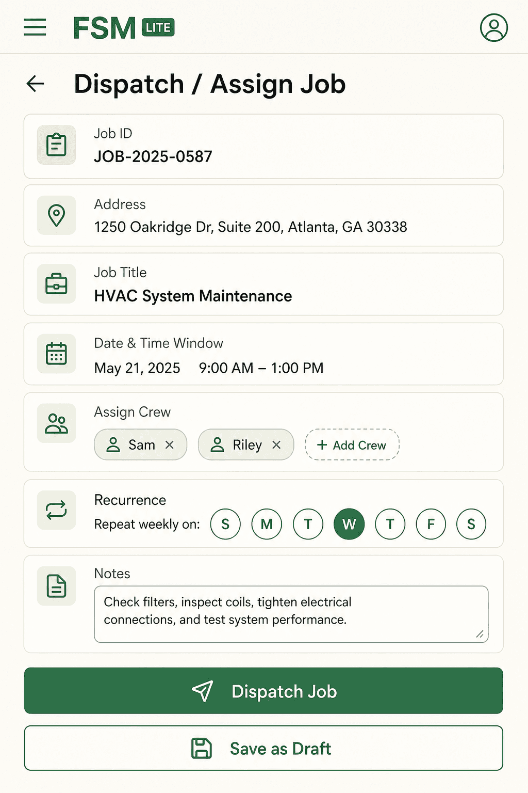The width and height of the screenshot is (528, 793).
Task: Tap the Job Title briefcase icon
Action: [57, 284]
